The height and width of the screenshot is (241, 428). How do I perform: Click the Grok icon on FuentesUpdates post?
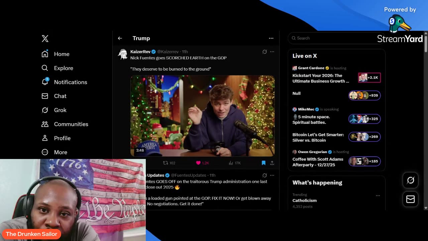pos(264,175)
